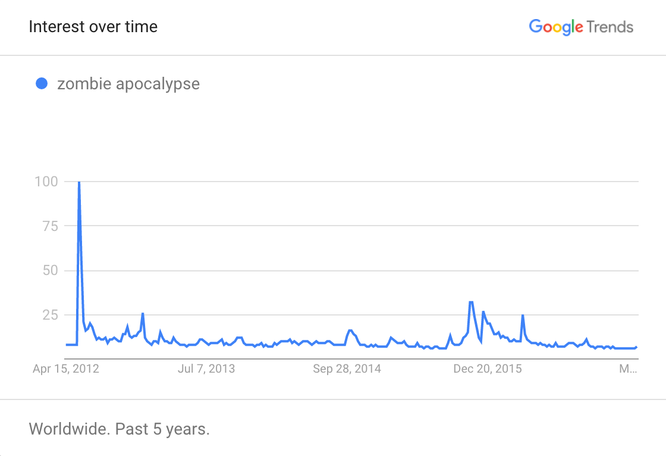The height and width of the screenshot is (456, 666).
Task: Click the Worldwide. Past 5 years. caption
Action: click(120, 429)
